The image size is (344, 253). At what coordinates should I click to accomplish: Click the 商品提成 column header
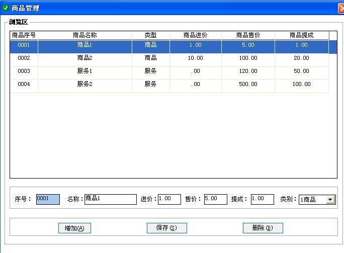302,35
